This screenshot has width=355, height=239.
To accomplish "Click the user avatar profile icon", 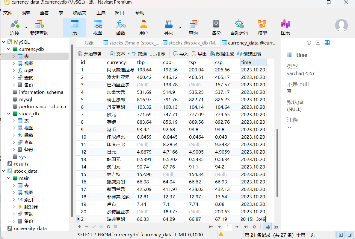I will [342, 25].
